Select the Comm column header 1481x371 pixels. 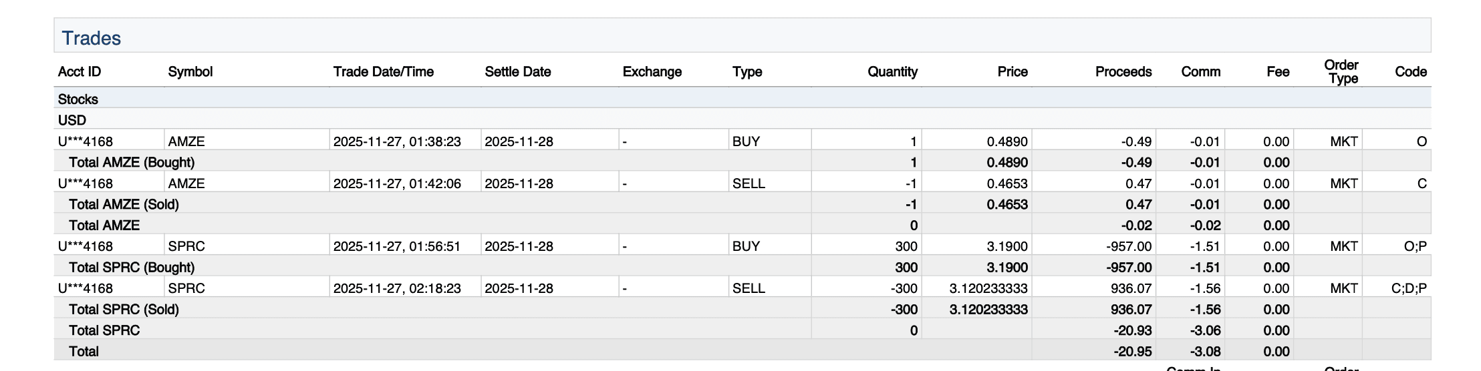1200,72
